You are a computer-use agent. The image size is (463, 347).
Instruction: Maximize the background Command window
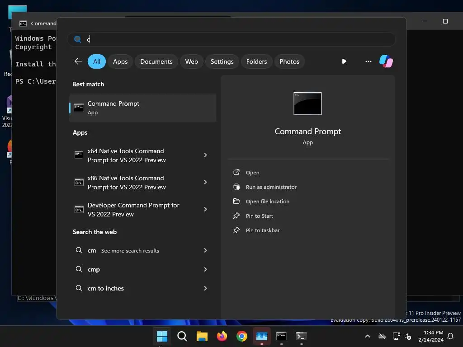click(445, 21)
